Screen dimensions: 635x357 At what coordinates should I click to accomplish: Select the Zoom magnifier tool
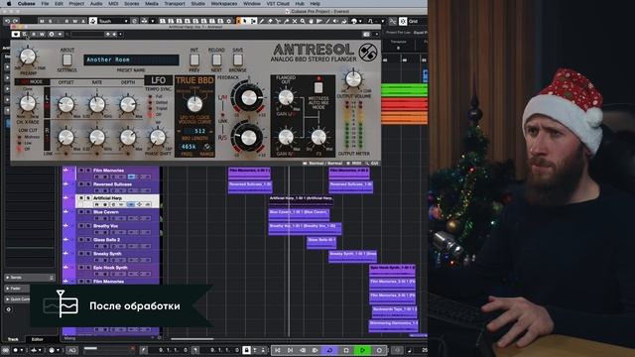pos(303,21)
